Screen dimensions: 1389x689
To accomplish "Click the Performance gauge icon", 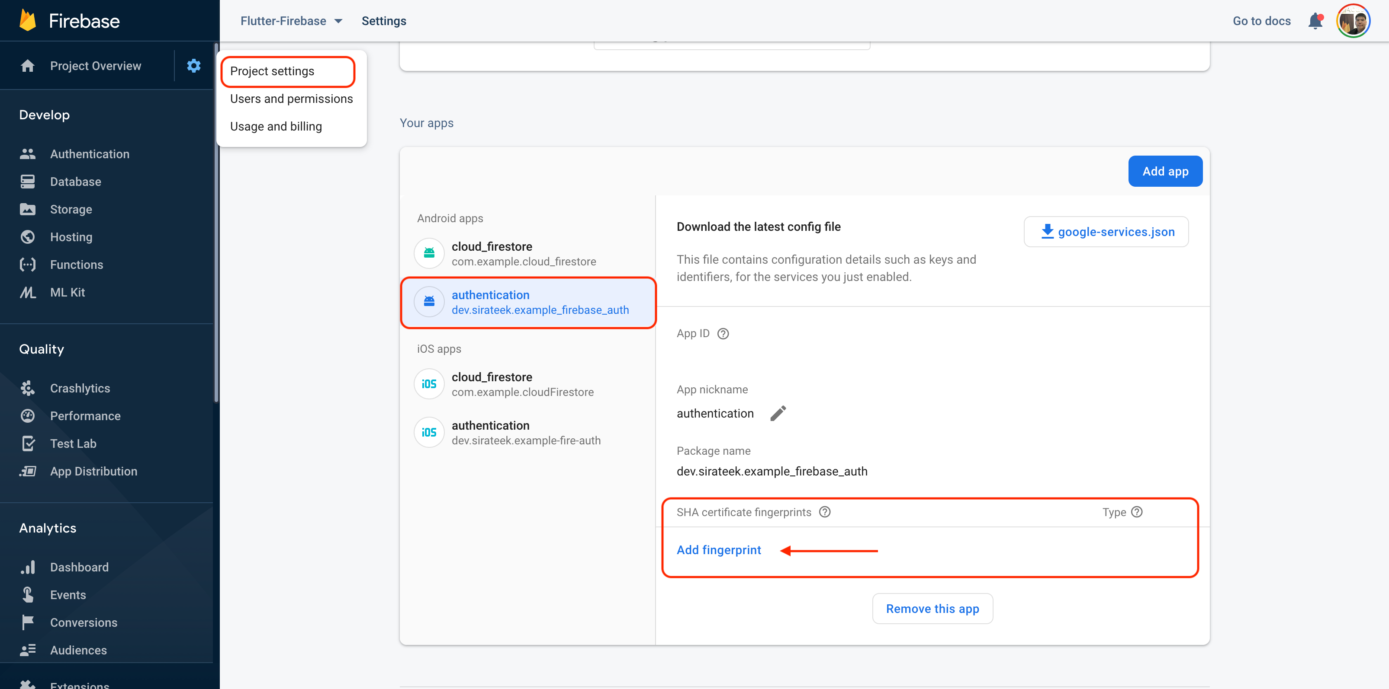I will [x=28, y=415].
